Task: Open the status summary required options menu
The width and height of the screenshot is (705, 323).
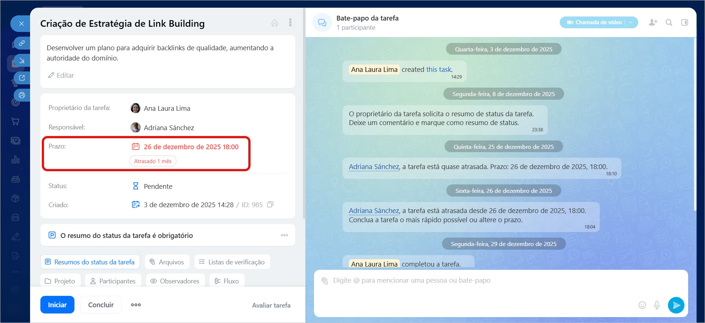Action: [x=284, y=235]
